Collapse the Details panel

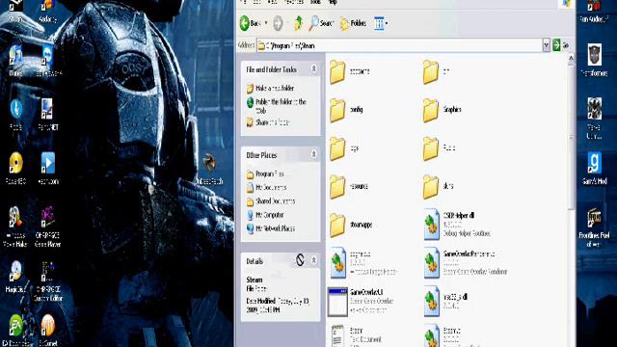(313, 260)
